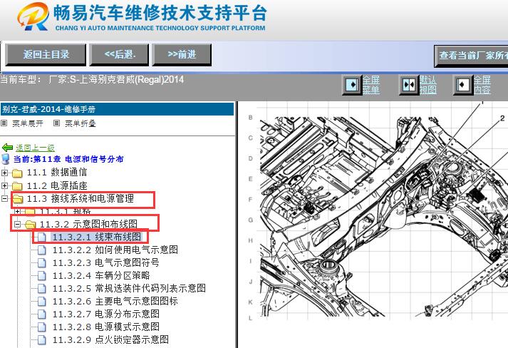Collapse the 11.3 接线系统和电源管理 node
Screen dimensions: 508x348
pos(4,198)
